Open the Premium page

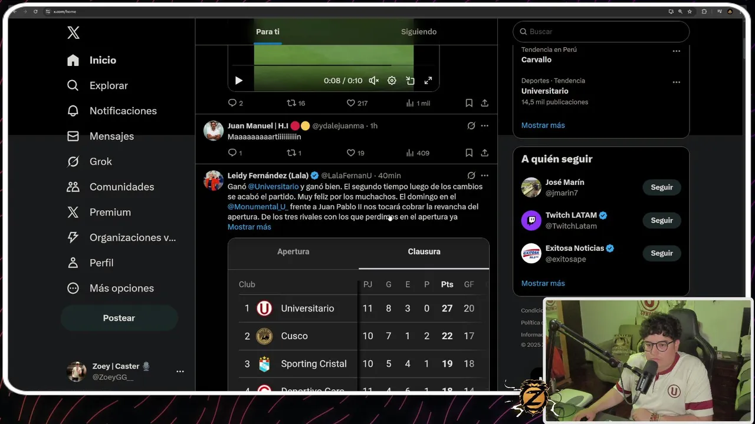99,212
